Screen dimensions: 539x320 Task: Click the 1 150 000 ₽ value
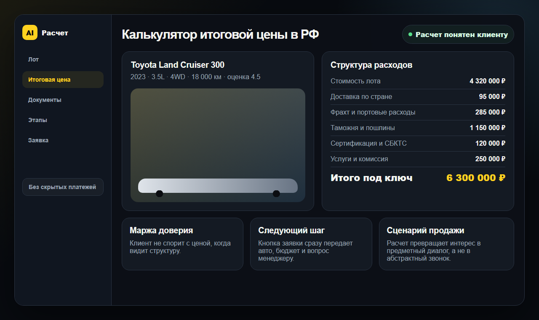[488, 128]
